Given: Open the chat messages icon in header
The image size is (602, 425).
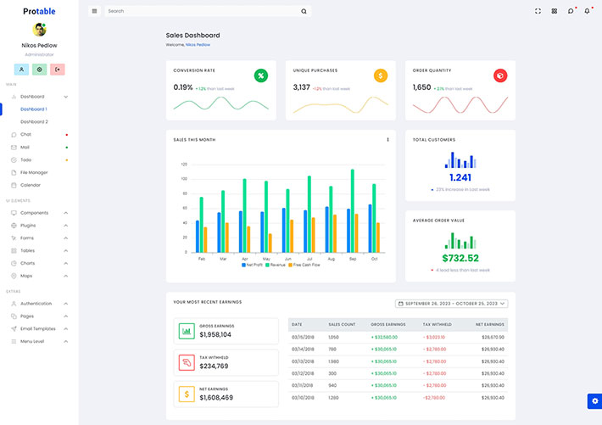Looking at the screenshot, I should [571, 11].
